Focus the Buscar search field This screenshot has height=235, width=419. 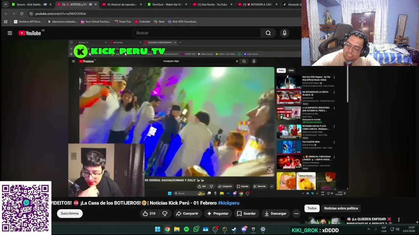click(196, 33)
